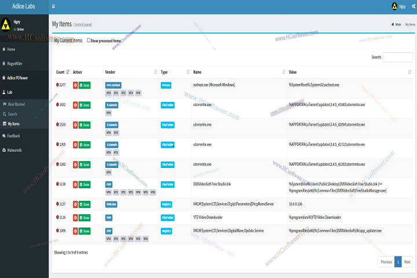417x278 pixels.
Task: Click the Proc.Svchost vendor tag
Action: tap(114, 85)
